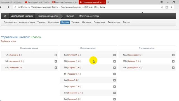The image size is (179, 101).
Task: Click the 'Начальная школа' column header
Action: [29, 48]
